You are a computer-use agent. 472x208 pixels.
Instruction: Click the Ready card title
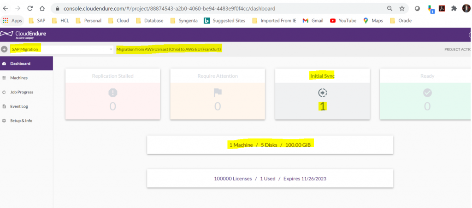coord(427,76)
